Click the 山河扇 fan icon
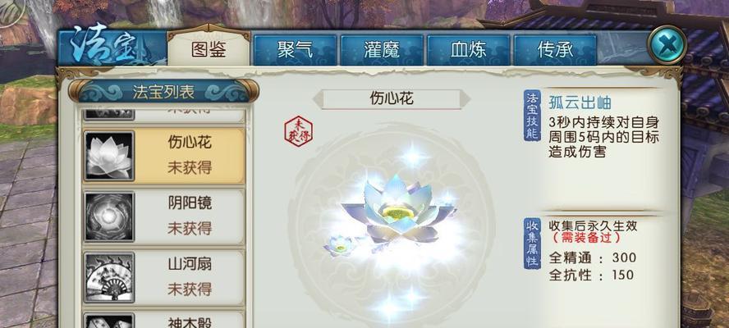The width and height of the screenshot is (729, 328). [109, 277]
